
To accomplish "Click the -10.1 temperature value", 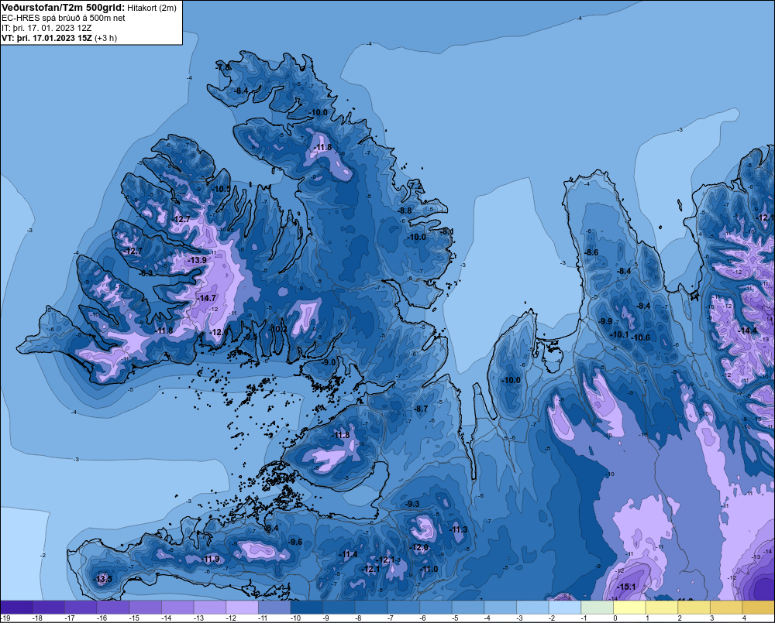I will pos(619,334).
